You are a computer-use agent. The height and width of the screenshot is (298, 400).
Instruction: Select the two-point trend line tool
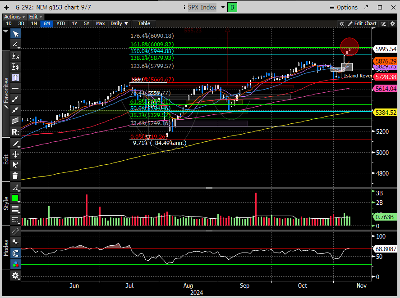click(16, 99)
